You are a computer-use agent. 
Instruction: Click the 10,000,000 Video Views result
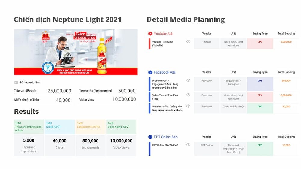[121, 146]
